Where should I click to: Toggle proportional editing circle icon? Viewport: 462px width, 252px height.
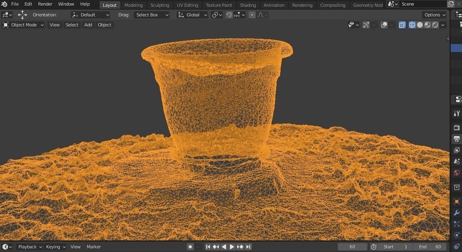(x=252, y=15)
